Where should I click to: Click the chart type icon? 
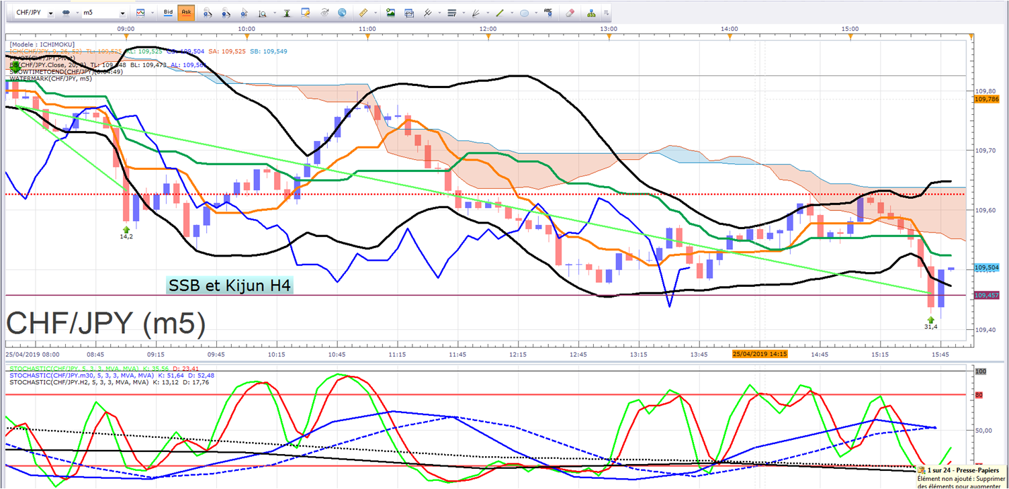[140, 13]
